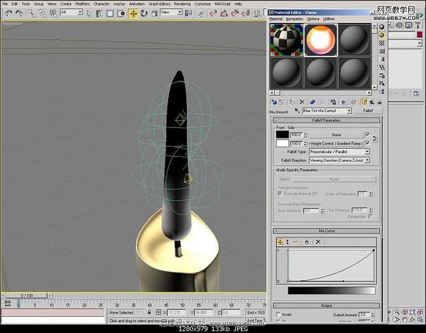The width and height of the screenshot is (426, 333).
Task: Toggle checkered Background icon in Material Editor
Action: click(382, 43)
